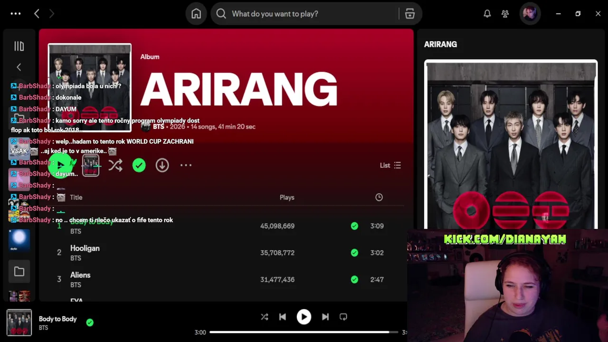The width and height of the screenshot is (608, 342).
Task: Open the profile avatar menu
Action: pos(530,14)
